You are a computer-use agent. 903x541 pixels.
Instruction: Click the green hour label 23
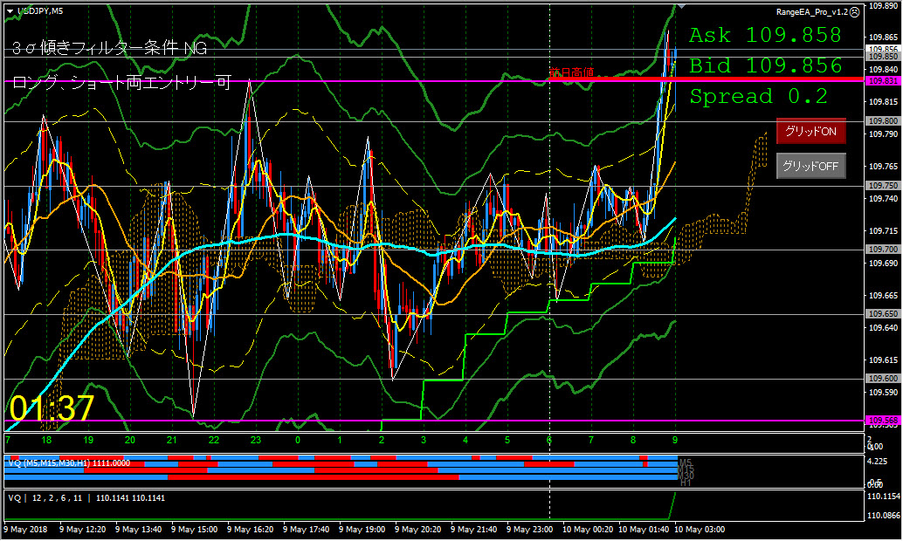point(255,441)
